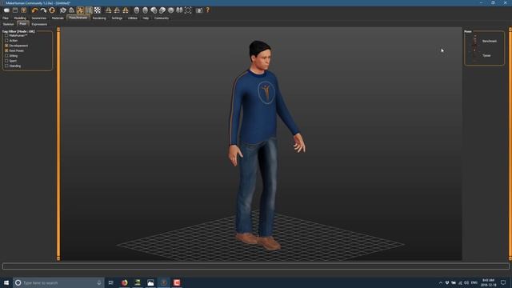Enable the Sitting tag filter checkbox
The image size is (512, 288).
(6, 56)
